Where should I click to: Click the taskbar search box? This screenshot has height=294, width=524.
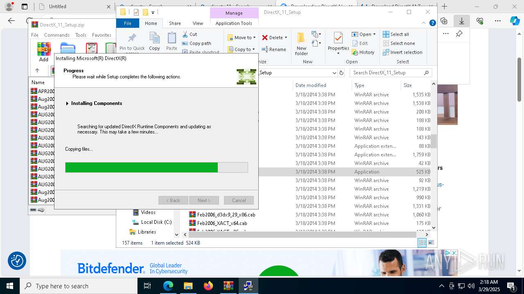coord(79,286)
